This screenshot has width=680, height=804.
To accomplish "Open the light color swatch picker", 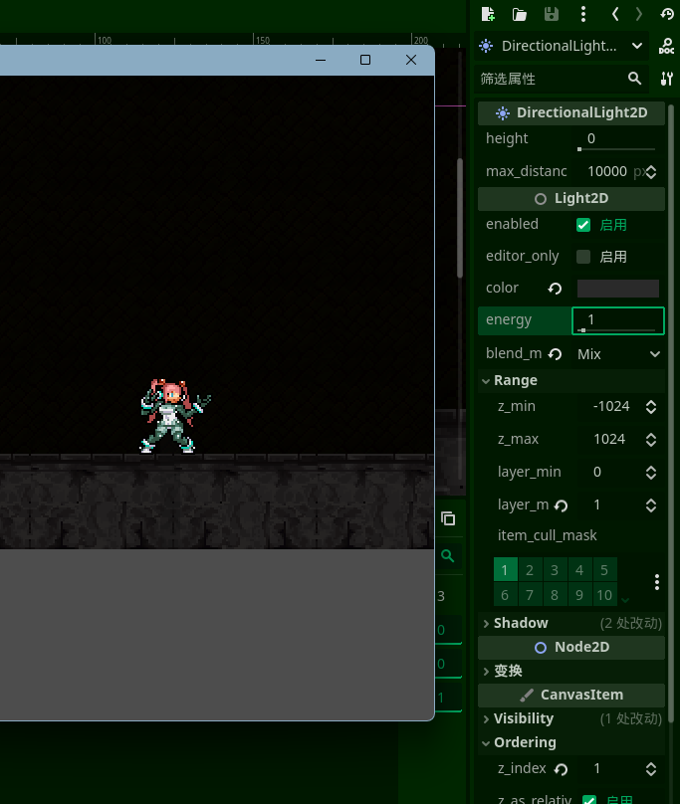I will pyautogui.click(x=617, y=289).
